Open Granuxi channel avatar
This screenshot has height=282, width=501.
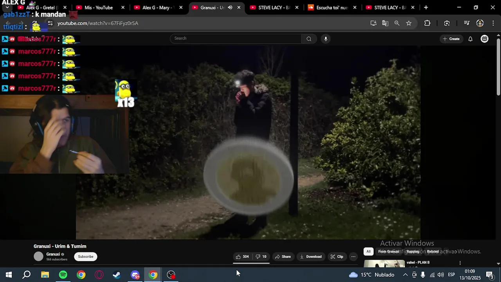(38, 257)
